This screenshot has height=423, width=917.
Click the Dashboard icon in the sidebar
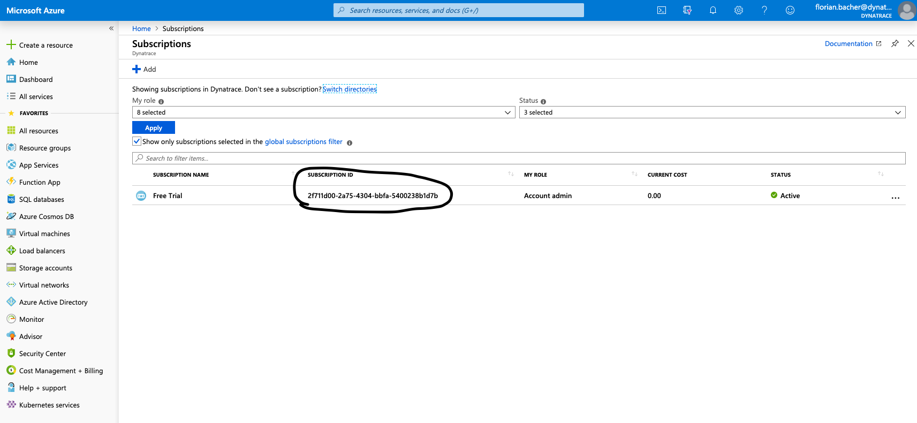coord(11,79)
